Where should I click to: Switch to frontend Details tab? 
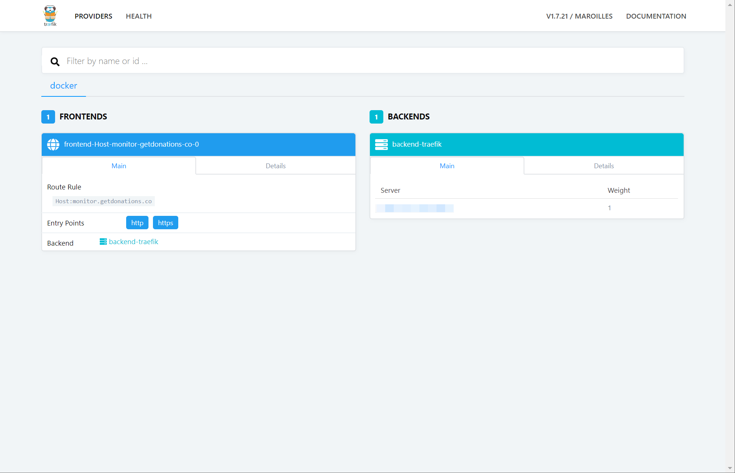coord(276,166)
